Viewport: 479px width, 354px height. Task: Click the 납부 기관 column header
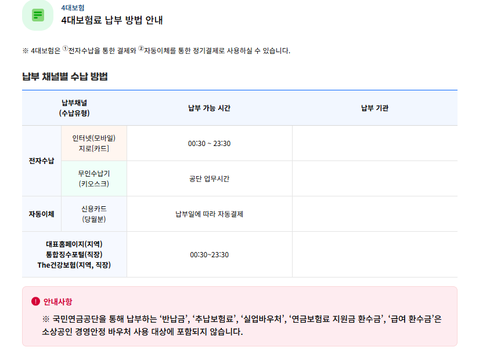(374, 108)
